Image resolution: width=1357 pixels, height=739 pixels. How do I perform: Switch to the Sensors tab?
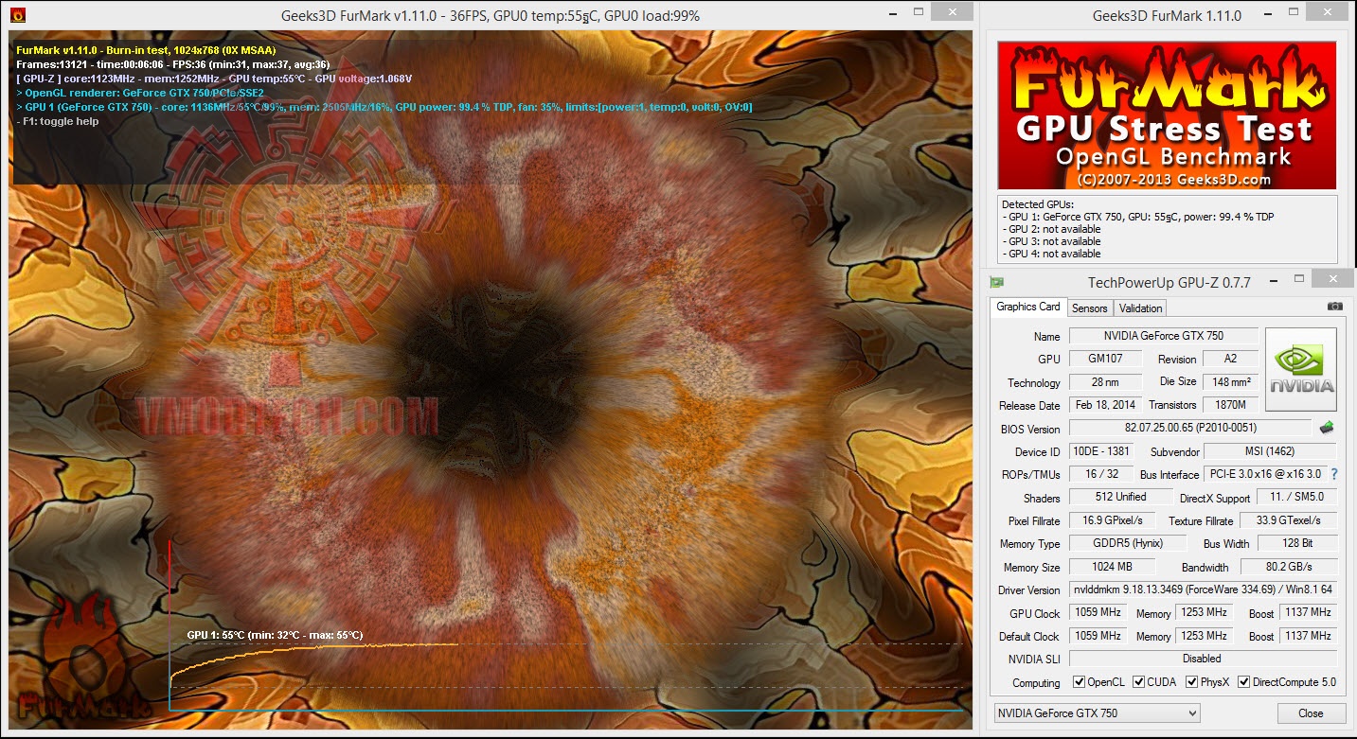pos(1089,308)
